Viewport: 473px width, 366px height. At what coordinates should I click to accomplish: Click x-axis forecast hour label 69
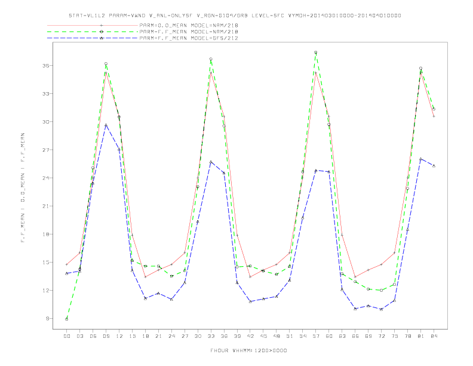[368, 336]
